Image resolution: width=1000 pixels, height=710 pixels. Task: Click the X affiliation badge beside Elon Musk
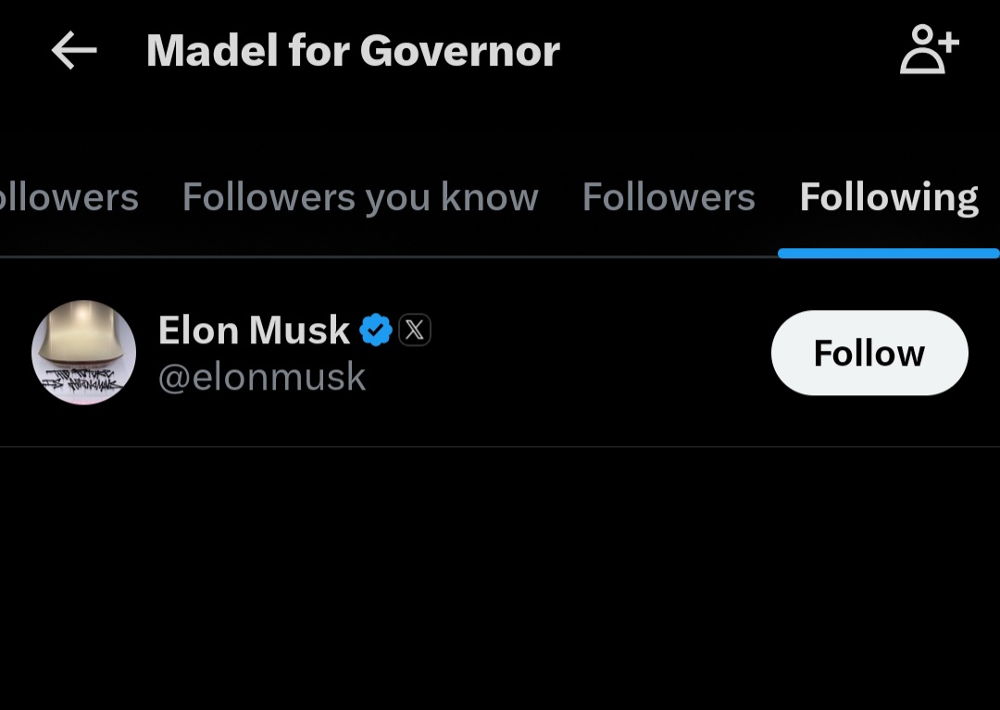(415, 330)
